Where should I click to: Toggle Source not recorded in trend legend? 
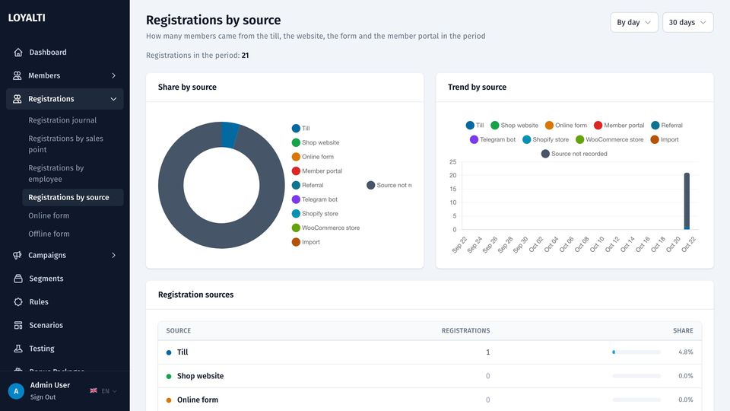tap(575, 154)
